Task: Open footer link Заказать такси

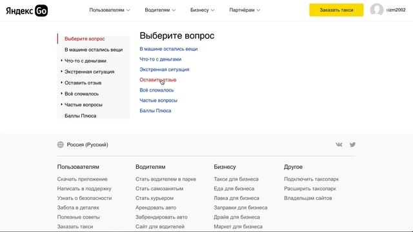Action: pyautogui.click(x=75, y=226)
